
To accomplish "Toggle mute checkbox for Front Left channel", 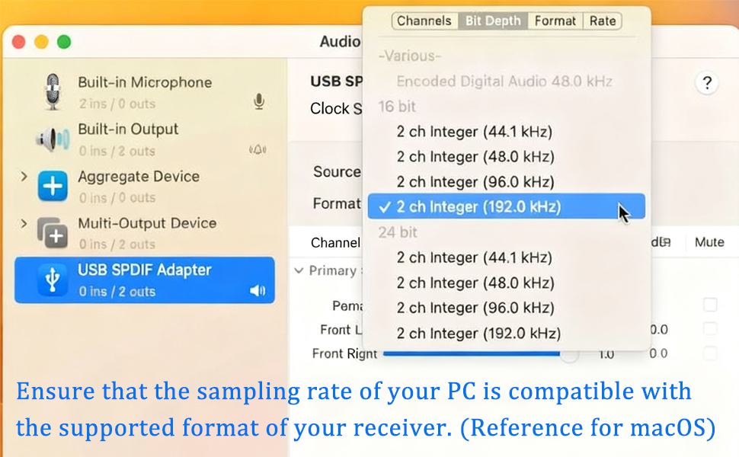I will coord(710,328).
